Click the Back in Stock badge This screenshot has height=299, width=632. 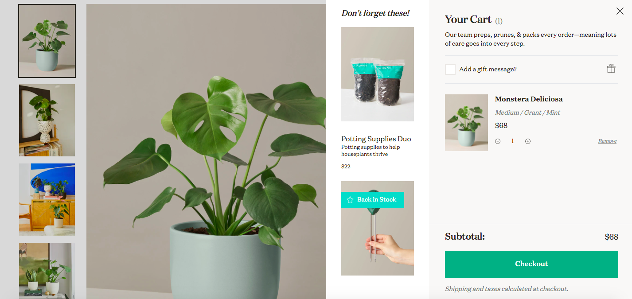[373, 200]
